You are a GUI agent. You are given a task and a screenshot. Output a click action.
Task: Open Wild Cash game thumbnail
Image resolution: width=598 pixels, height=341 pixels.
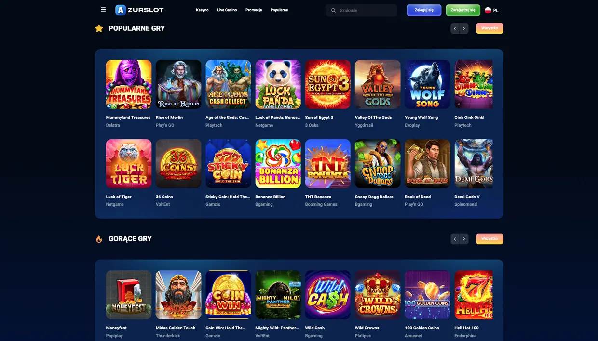[328, 295]
